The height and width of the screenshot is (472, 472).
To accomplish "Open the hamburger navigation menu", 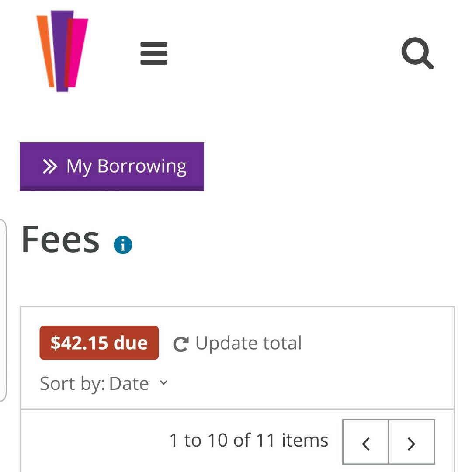I will tap(154, 53).
